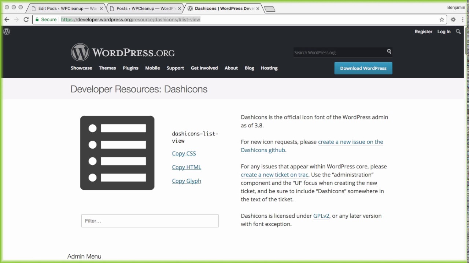The image size is (469, 263).
Task: Click the admin bar search magnifier icon
Action: pyautogui.click(x=458, y=32)
